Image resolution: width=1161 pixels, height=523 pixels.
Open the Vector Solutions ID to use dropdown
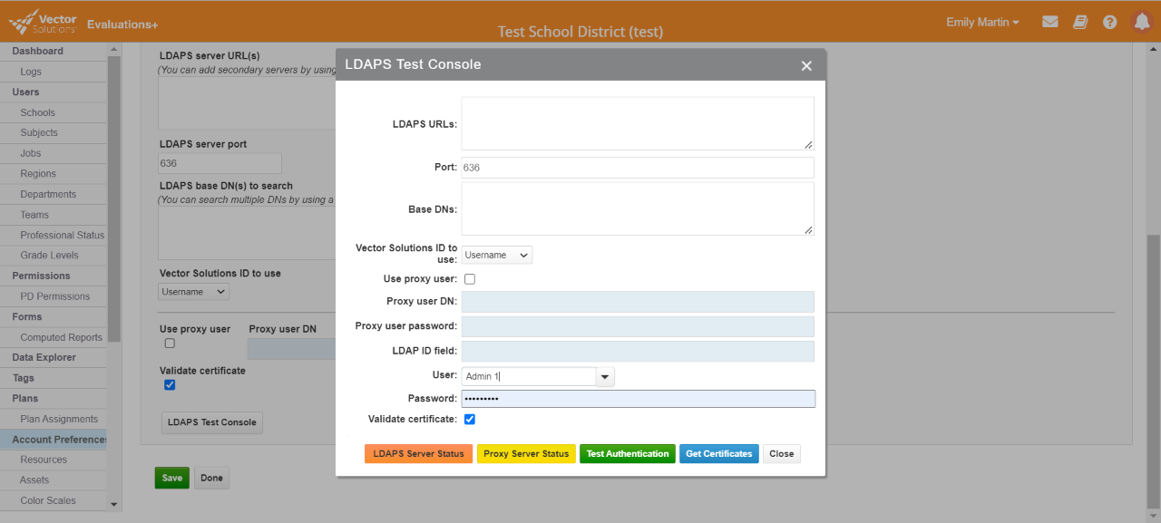click(496, 255)
